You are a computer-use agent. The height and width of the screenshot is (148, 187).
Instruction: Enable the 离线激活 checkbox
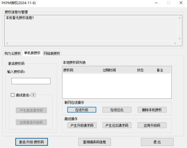pos(13,95)
